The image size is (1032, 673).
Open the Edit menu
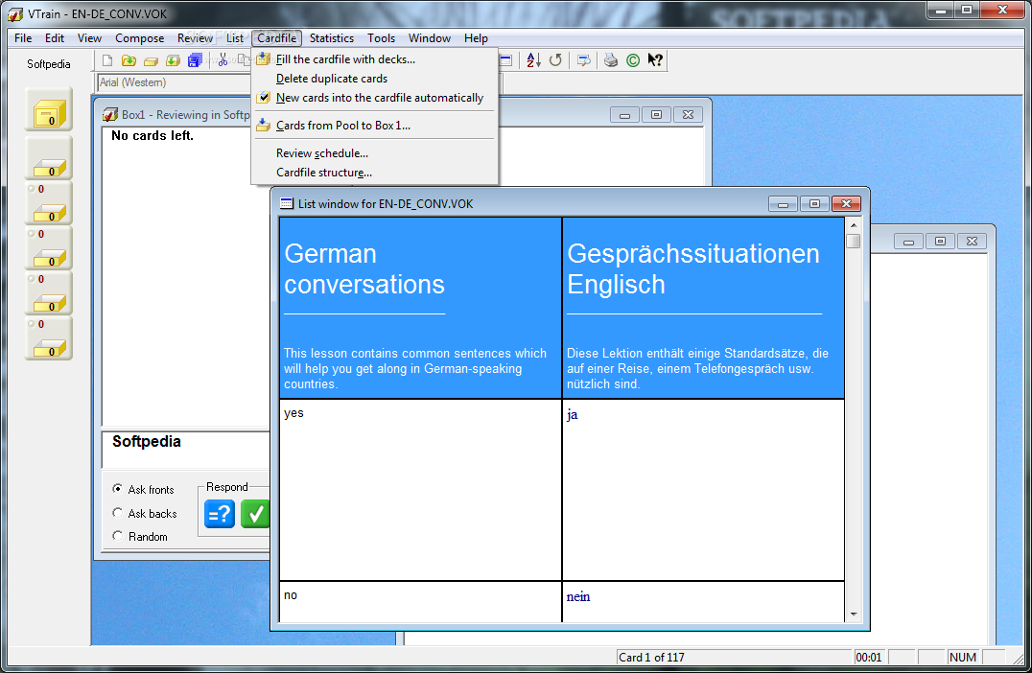(55, 38)
